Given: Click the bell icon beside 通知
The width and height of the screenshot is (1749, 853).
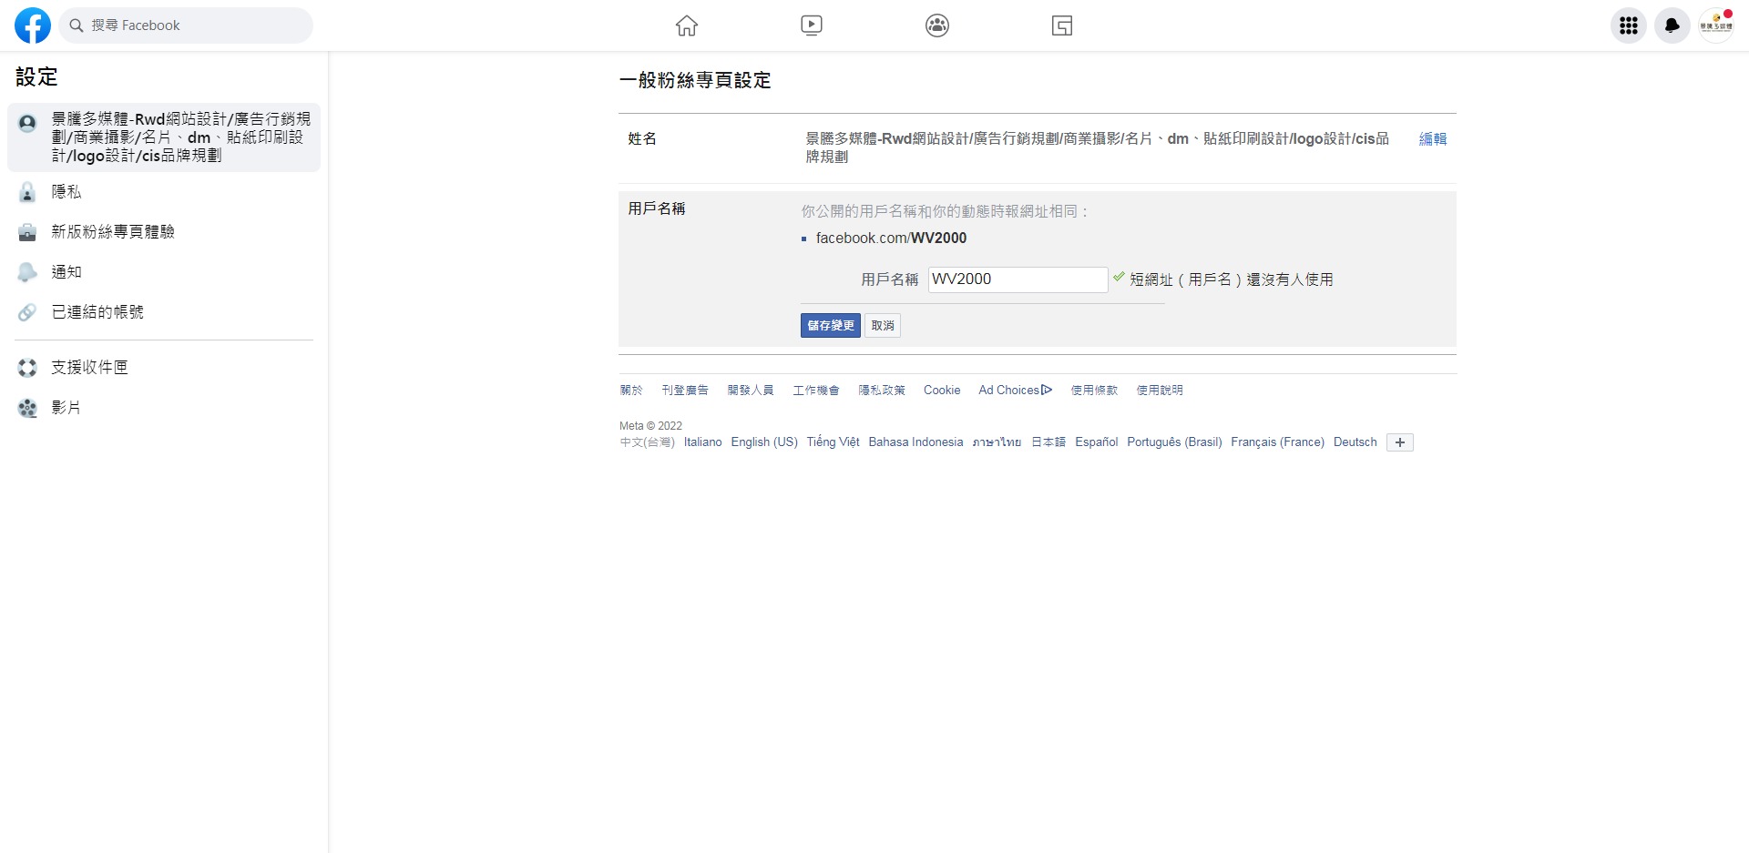Looking at the screenshot, I should pyautogui.click(x=27, y=272).
